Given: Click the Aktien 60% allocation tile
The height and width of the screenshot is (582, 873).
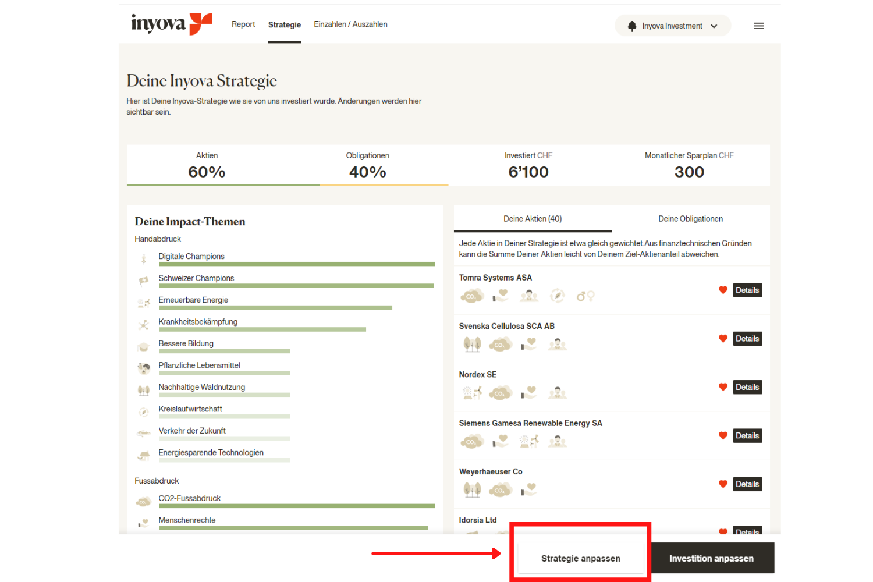Looking at the screenshot, I should coord(207,165).
